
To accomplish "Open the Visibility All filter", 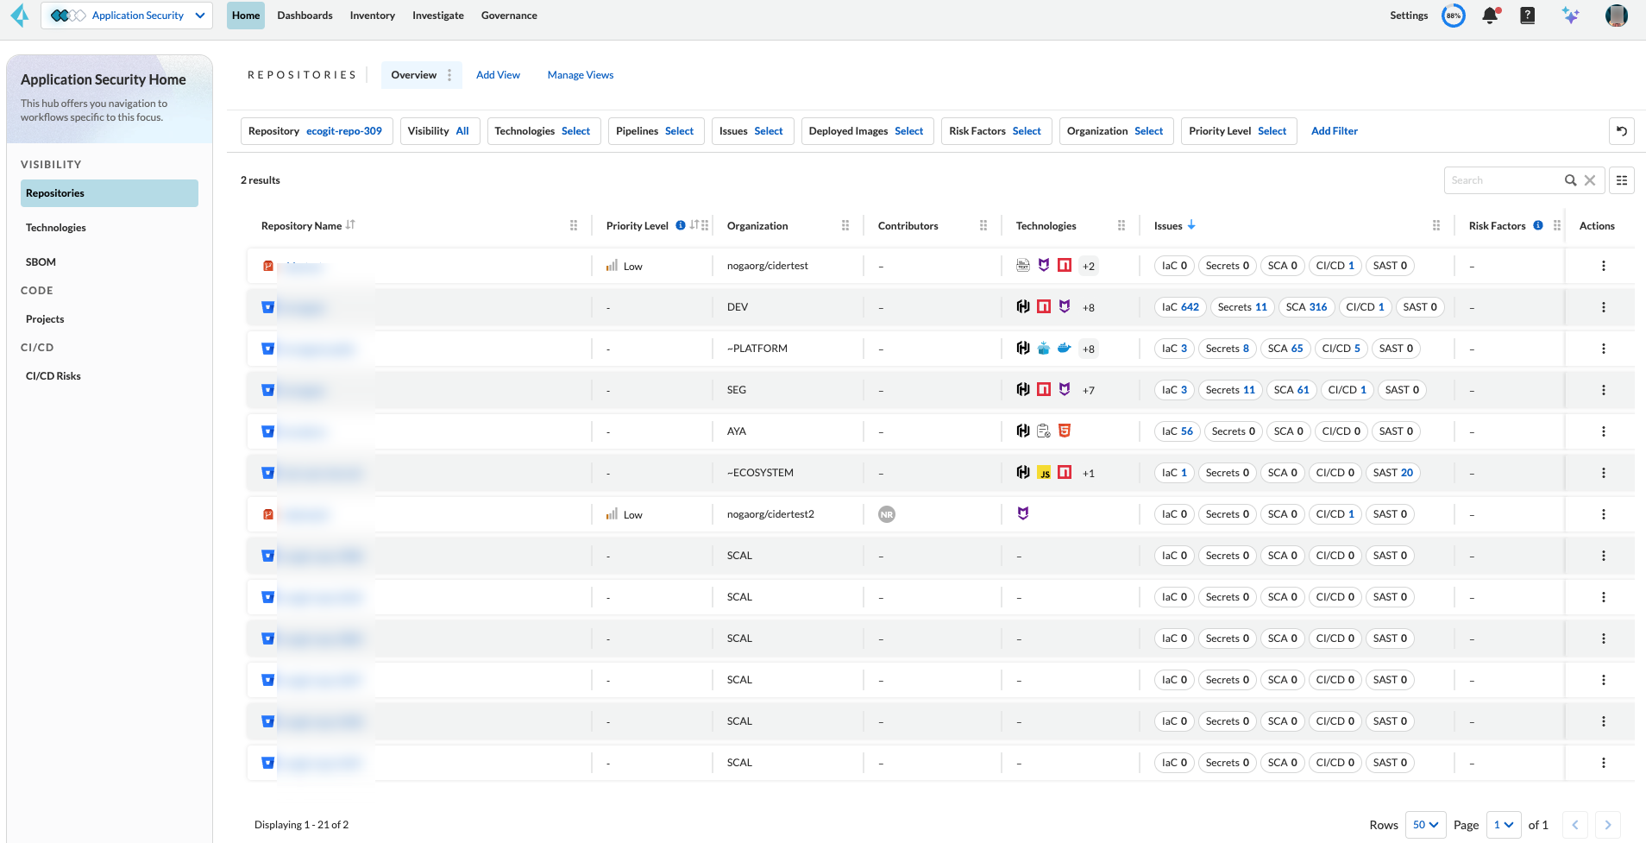I will coord(438,131).
